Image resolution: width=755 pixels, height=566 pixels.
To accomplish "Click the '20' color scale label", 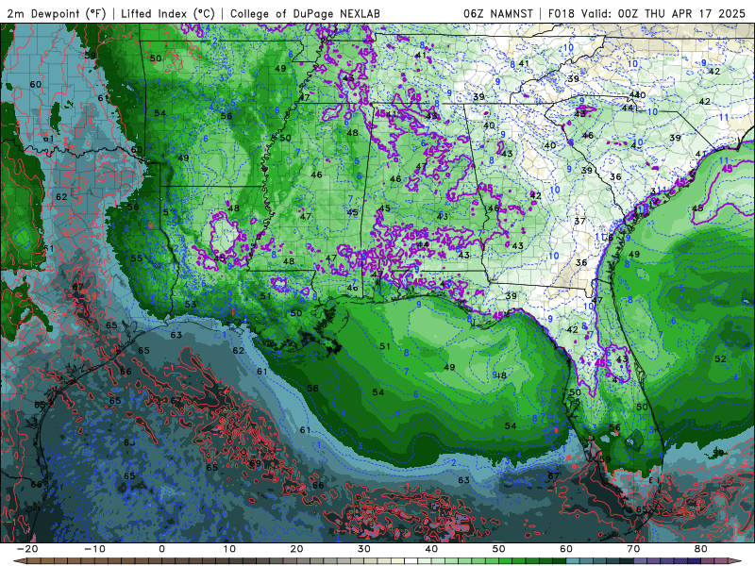I will coord(296,549).
